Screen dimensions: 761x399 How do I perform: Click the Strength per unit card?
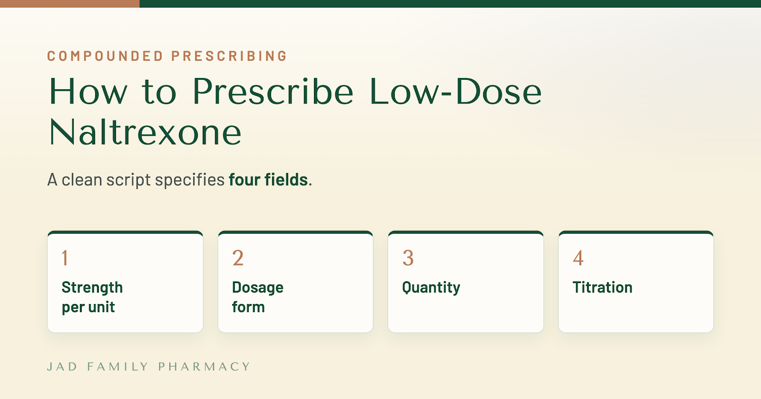pos(125,282)
